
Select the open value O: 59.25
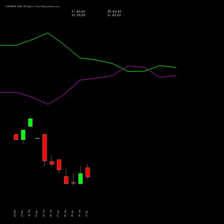tap(78, 15)
